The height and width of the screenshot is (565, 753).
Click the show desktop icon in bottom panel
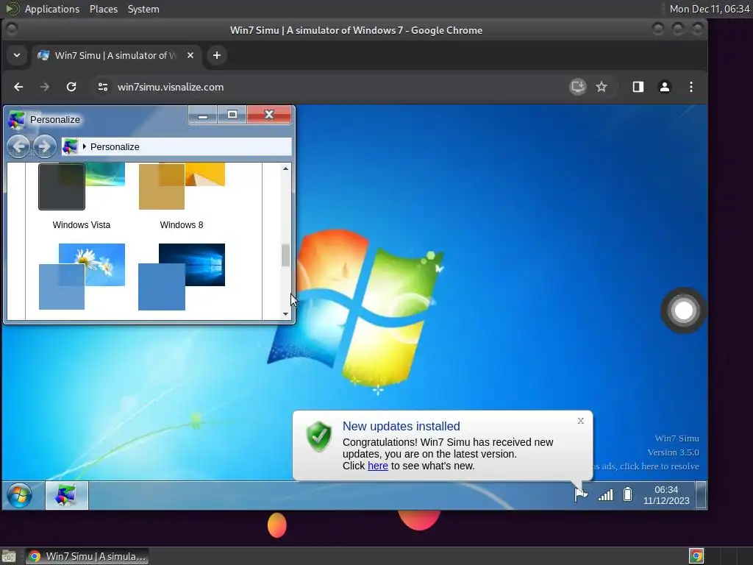pos(9,556)
